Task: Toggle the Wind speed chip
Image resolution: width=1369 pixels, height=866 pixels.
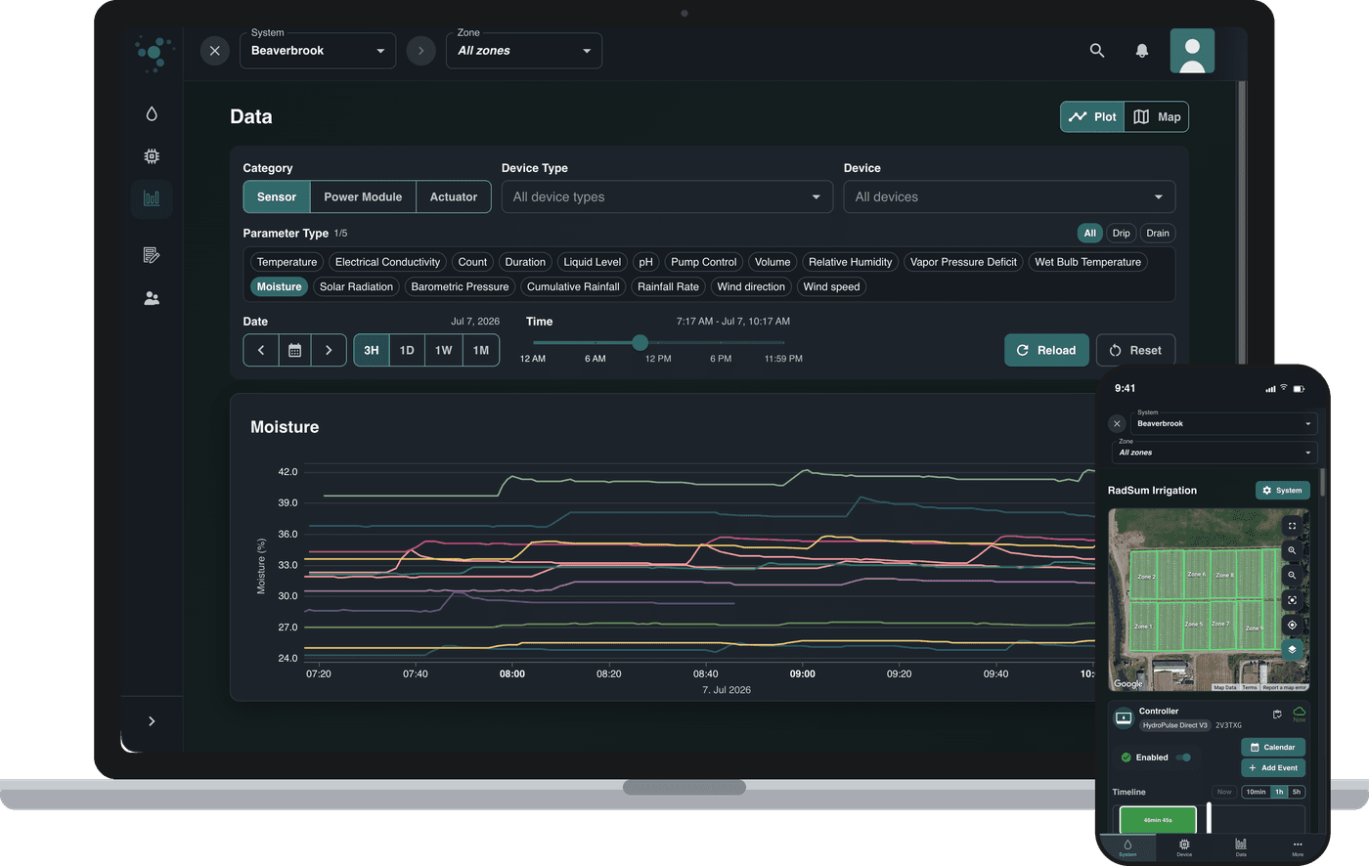Action: click(x=831, y=287)
